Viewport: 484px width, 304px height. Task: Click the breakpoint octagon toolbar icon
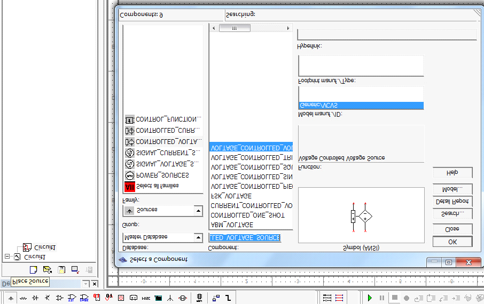tap(407, 298)
